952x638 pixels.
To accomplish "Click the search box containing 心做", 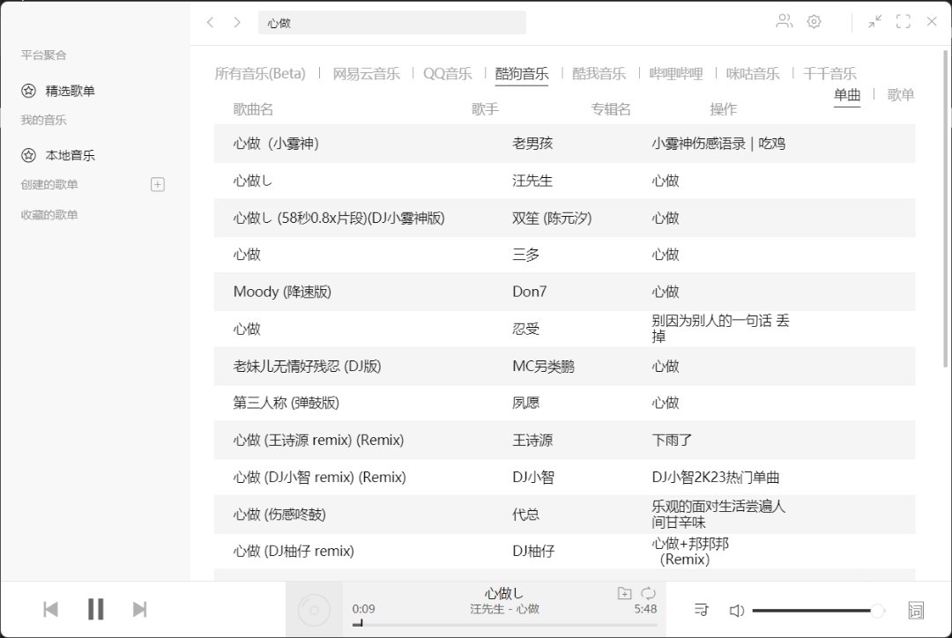I will point(391,23).
